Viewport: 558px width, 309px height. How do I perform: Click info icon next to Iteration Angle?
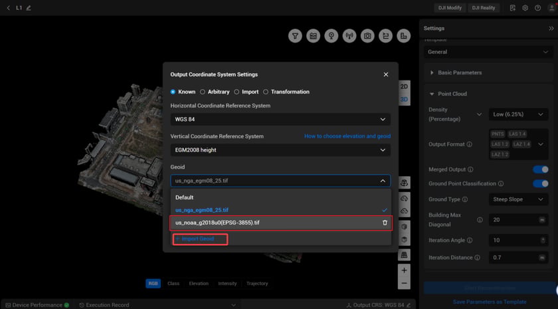(x=470, y=241)
